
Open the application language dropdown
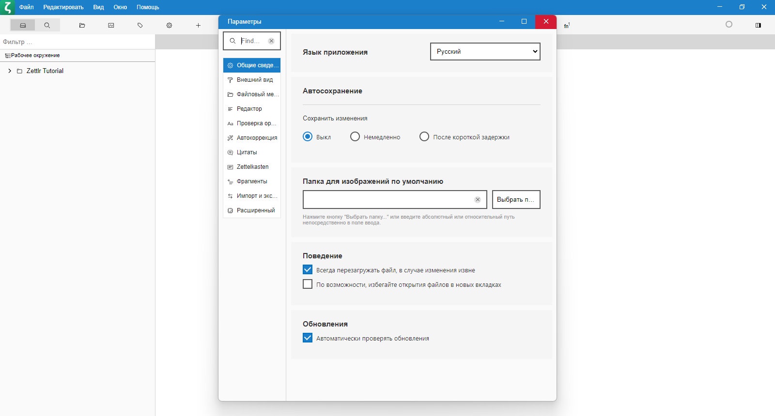click(485, 51)
